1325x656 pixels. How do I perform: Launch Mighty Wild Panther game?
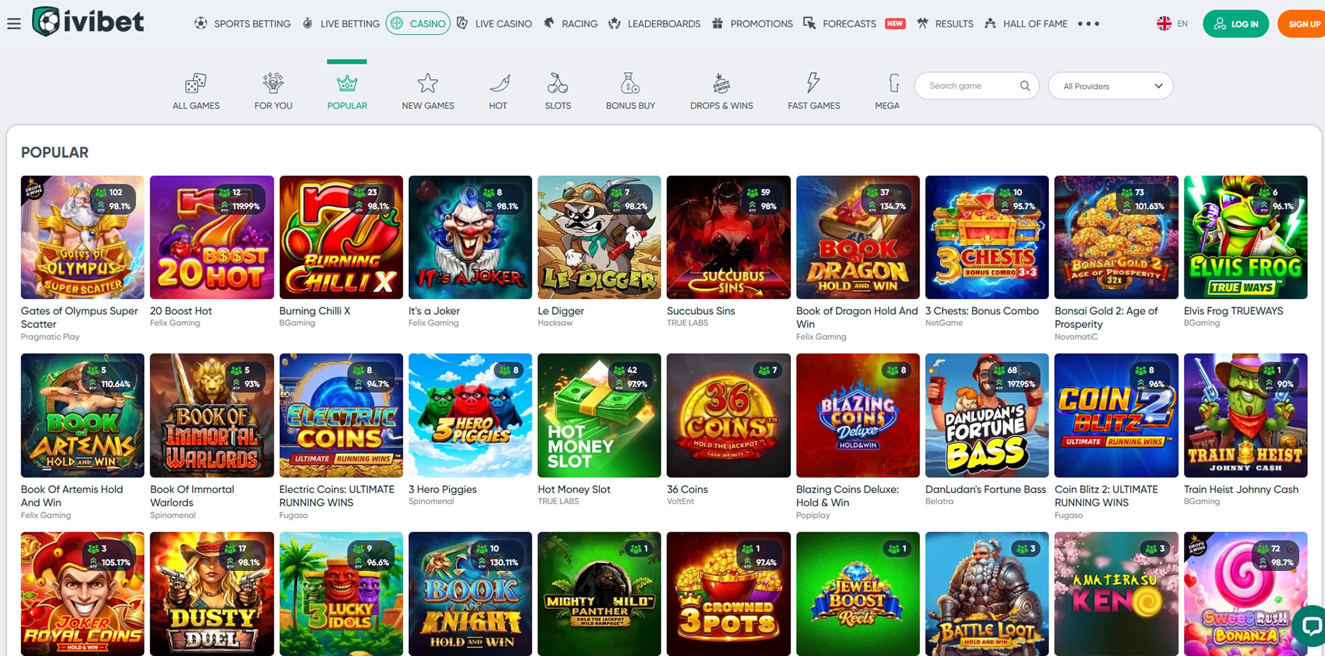[599, 594]
